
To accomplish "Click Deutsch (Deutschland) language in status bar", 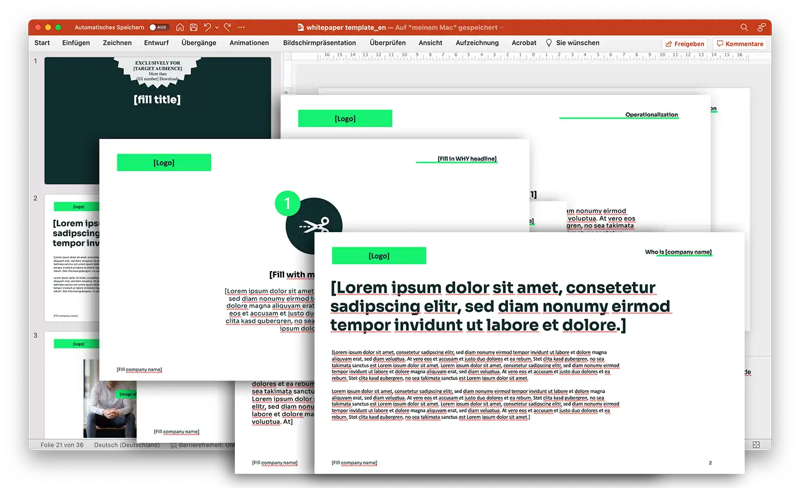I will tap(126, 445).
